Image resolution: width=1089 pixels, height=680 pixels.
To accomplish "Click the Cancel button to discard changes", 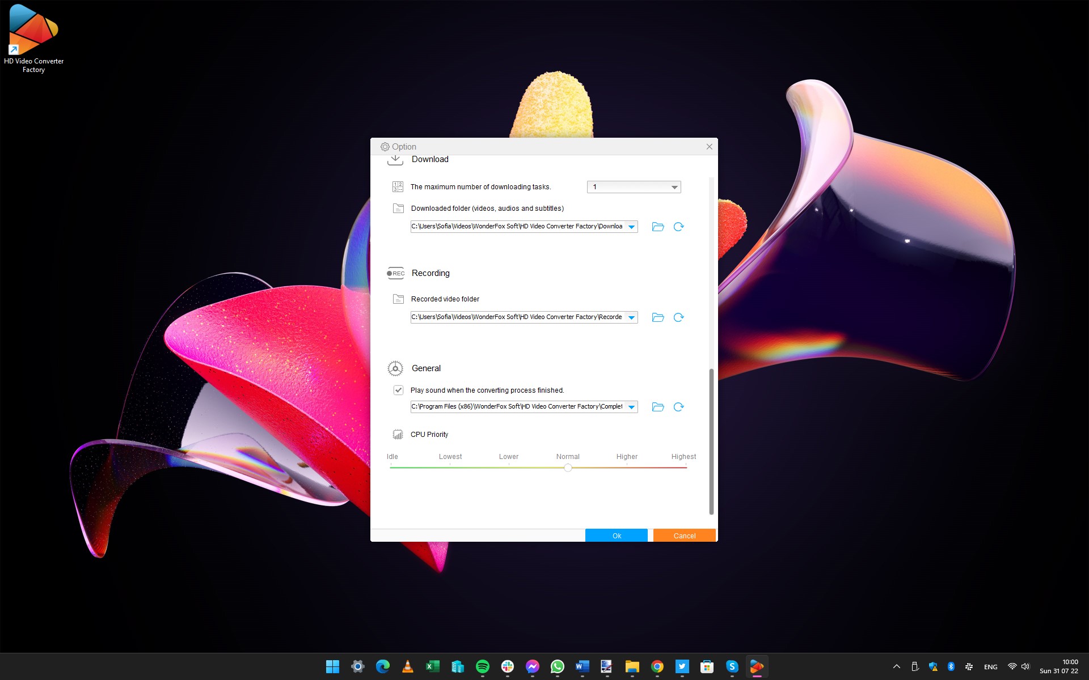I will [685, 535].
